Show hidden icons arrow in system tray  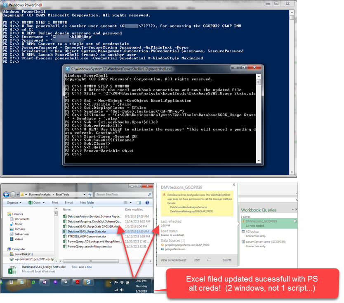110,283
